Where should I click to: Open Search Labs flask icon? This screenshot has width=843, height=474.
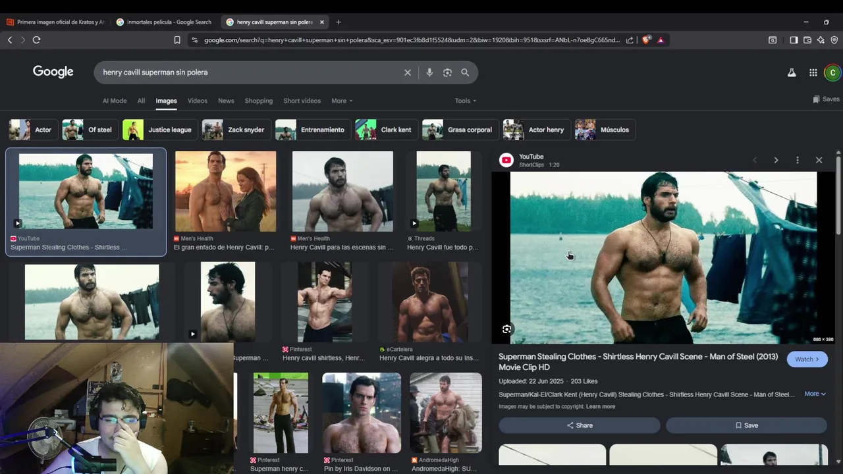point(792,72)
